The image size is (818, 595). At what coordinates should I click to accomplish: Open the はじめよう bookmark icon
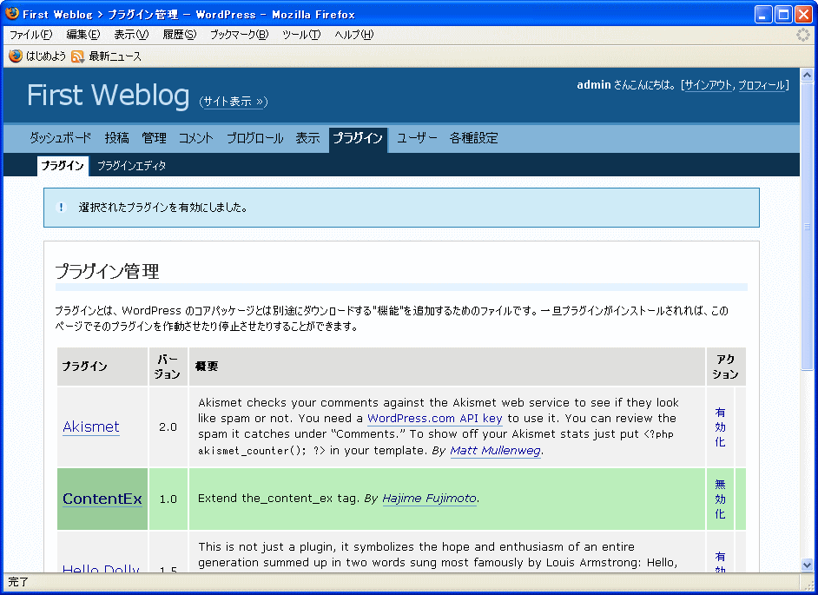click(16, 56)
